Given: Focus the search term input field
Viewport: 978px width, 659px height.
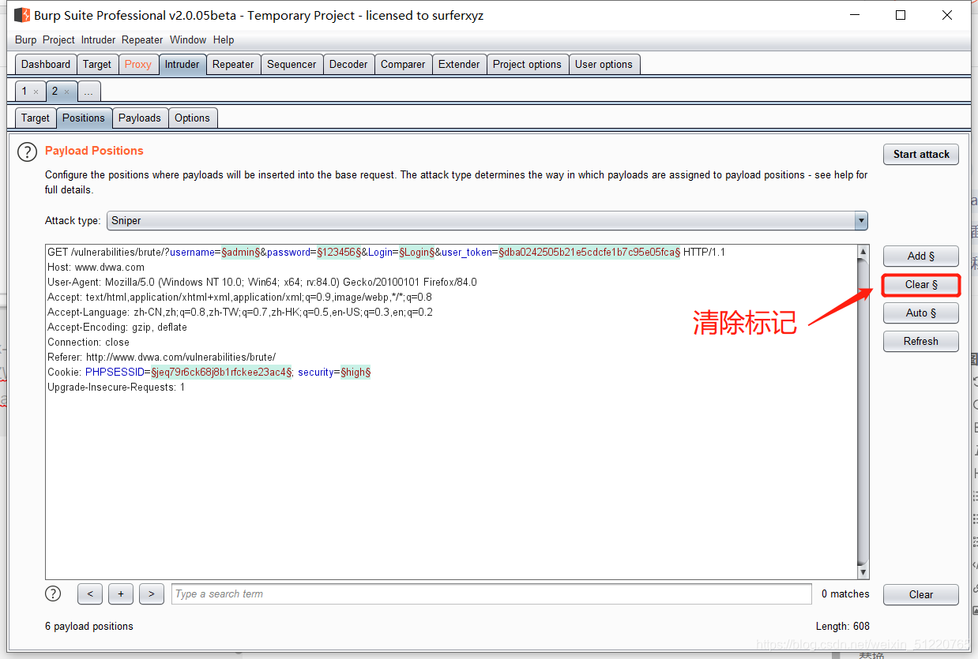Looking at the screenshot, I should coord(491,594).
